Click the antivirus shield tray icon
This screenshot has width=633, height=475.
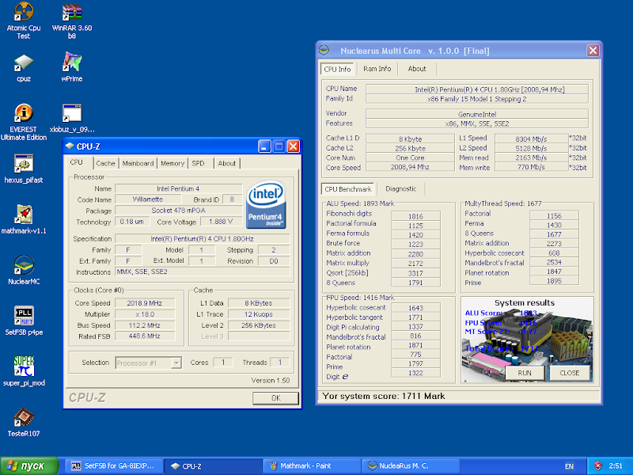[597, 466]
